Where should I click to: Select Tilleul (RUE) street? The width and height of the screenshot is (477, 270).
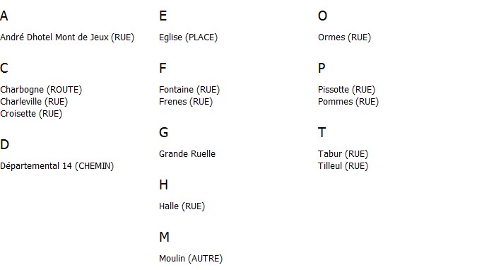pyautogui.click(x=343, y=166)
